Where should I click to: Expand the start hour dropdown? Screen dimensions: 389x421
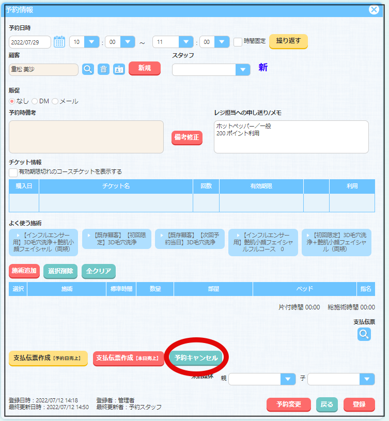coord(91,42)
